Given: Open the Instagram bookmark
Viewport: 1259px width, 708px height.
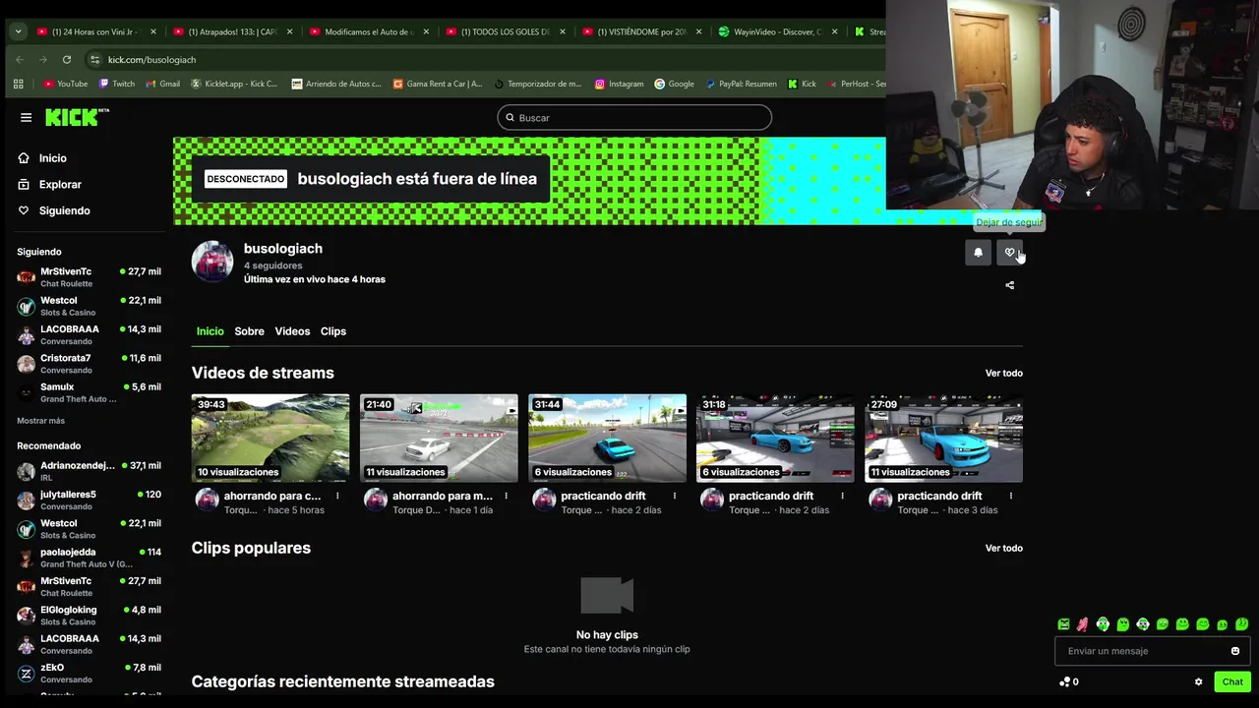Looking at the screenshot, I should coord(619,84).
